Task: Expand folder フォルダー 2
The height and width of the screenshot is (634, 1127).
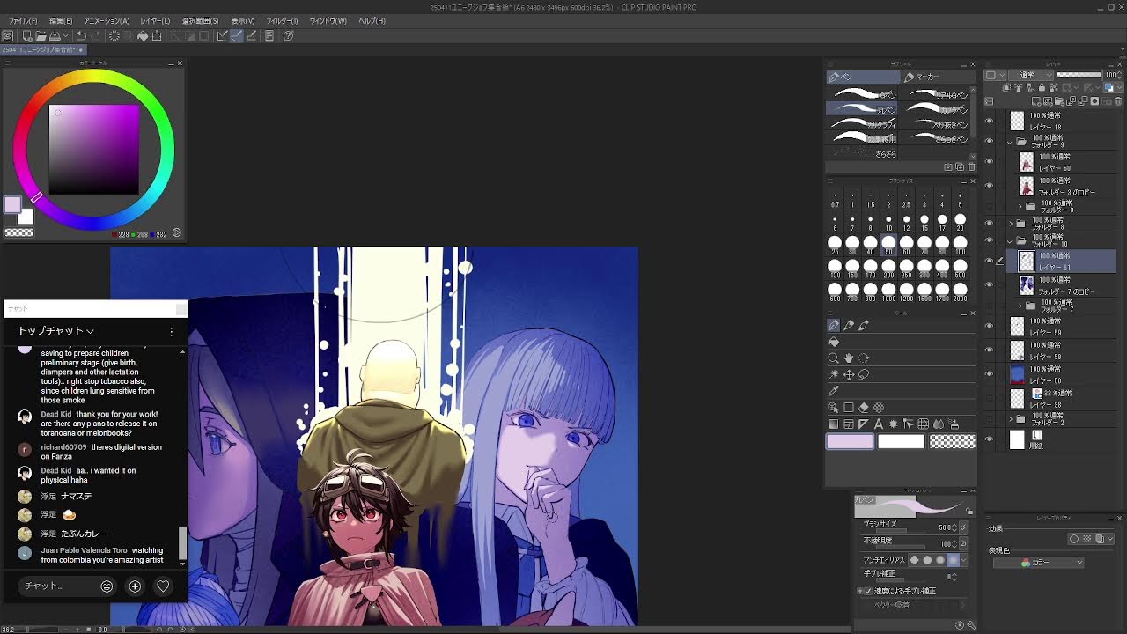Action: point(1011,419)
